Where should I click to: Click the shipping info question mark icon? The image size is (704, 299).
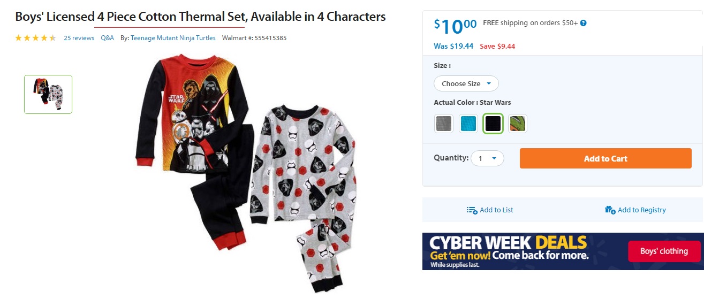click(x=584, y=23)
